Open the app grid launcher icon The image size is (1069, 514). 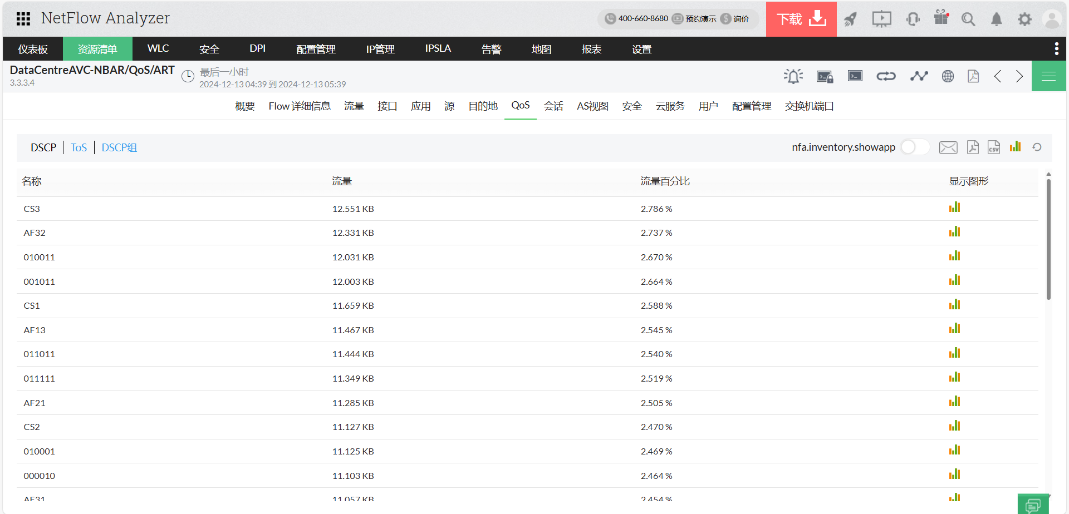(x=23, y=19)
